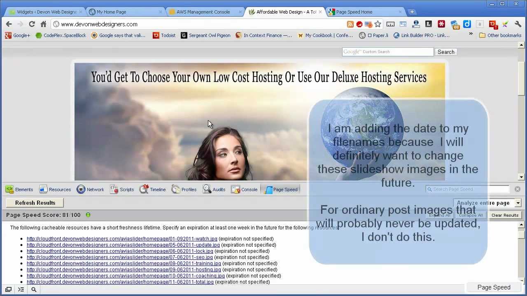Click the webpage vertical scrollbar down arrow
The height and width of the screenshot is (296, 527).
point(521,177)
